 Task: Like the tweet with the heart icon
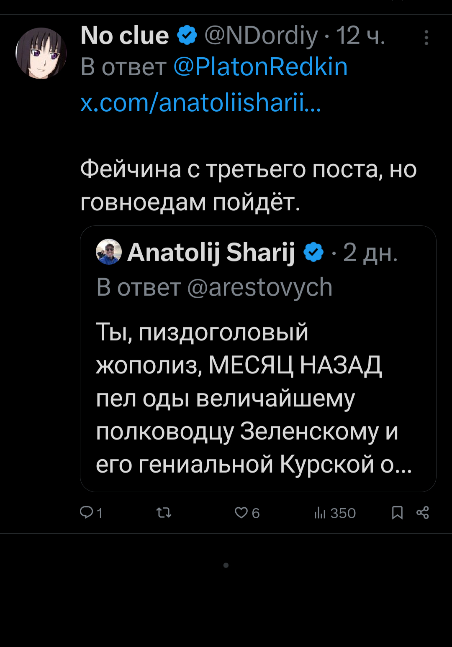tap(241, 512)
